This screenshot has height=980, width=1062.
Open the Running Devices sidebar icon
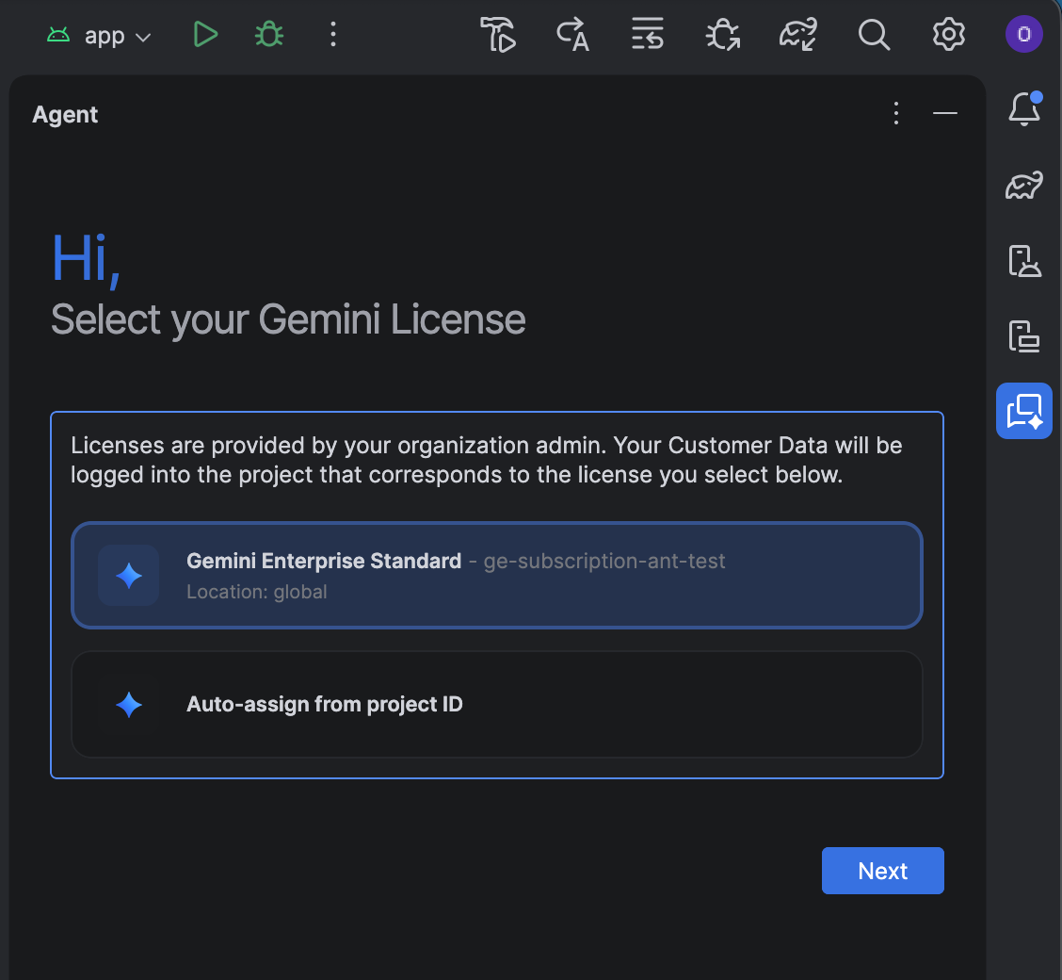tap(1024, 336)
